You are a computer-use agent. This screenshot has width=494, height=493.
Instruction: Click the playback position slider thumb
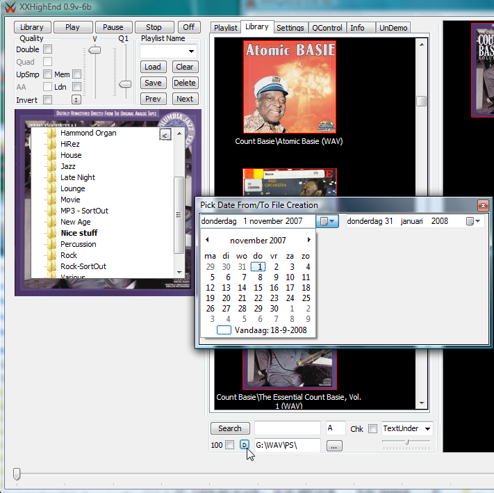(x=17, y=474)
